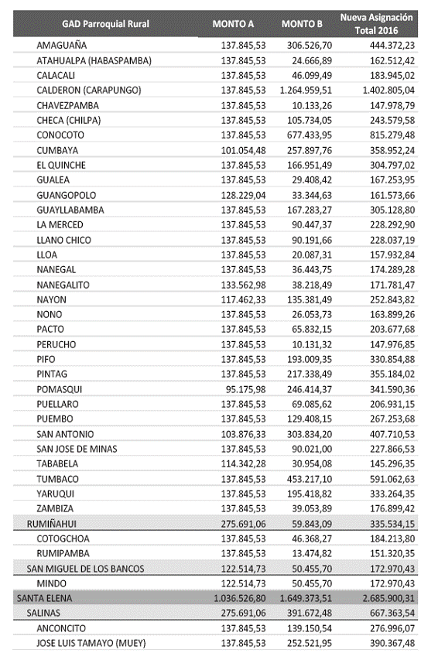Viewport: 438px width, 653px height.
Task: Select the ANCONCITO total 276.996,07
Action: coord(392,628)
